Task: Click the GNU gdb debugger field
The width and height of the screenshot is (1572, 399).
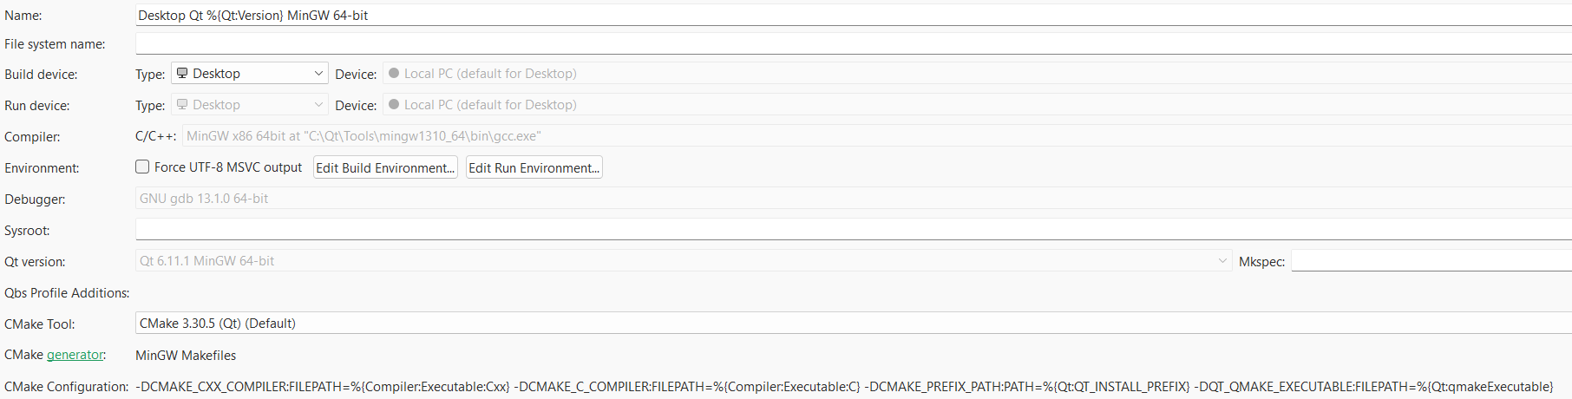Action: [x=854, y=199]
